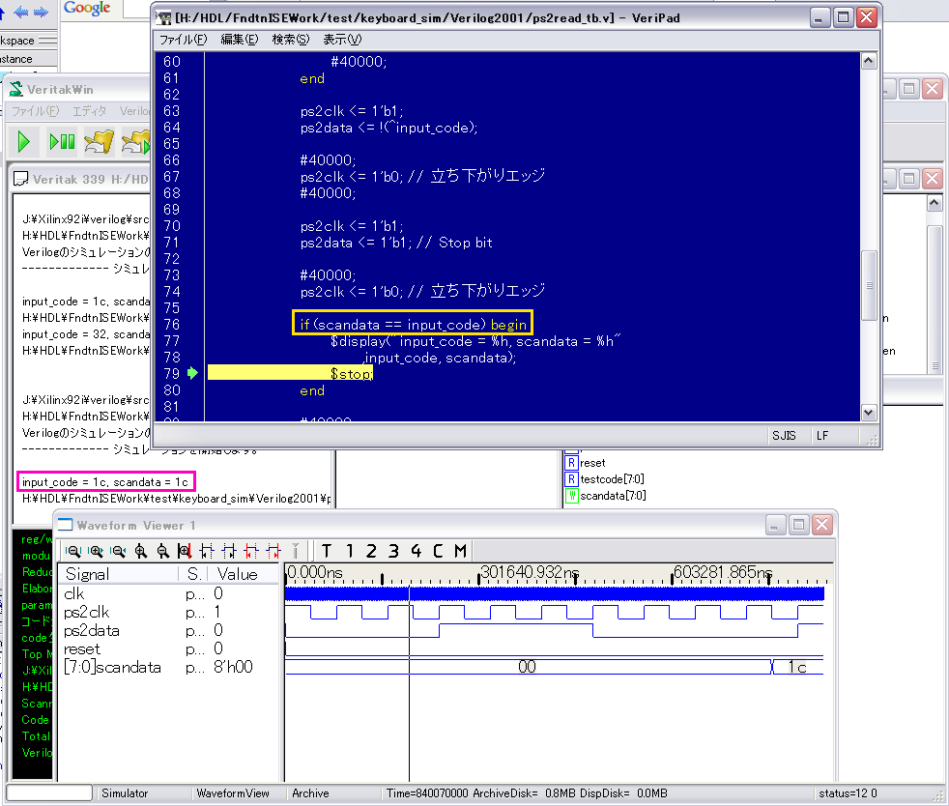This screenshot has width=949, height=806.
Task: Click the zoom-in-right magnifier icon in Waveform Viewer
Action: pos(96,551)
